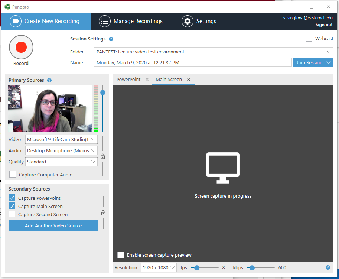Viewport: 339px width, 279px height.
Task: Close the Main Screen preview tab
Action: click(x=189, y=80)
